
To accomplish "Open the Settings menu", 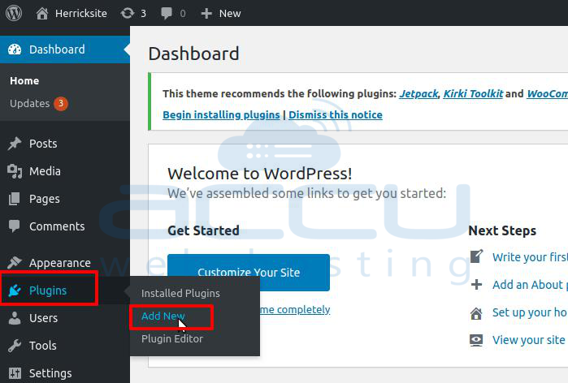I will pos(50,373).
